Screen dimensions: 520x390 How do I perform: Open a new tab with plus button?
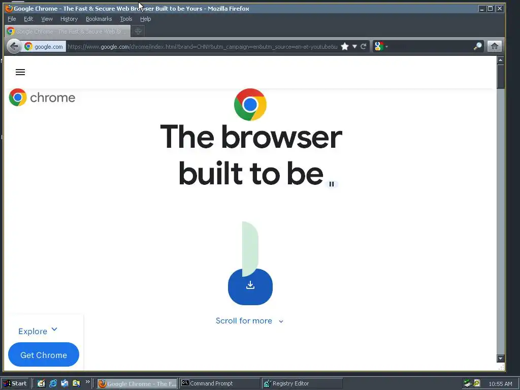pos(138,31)
